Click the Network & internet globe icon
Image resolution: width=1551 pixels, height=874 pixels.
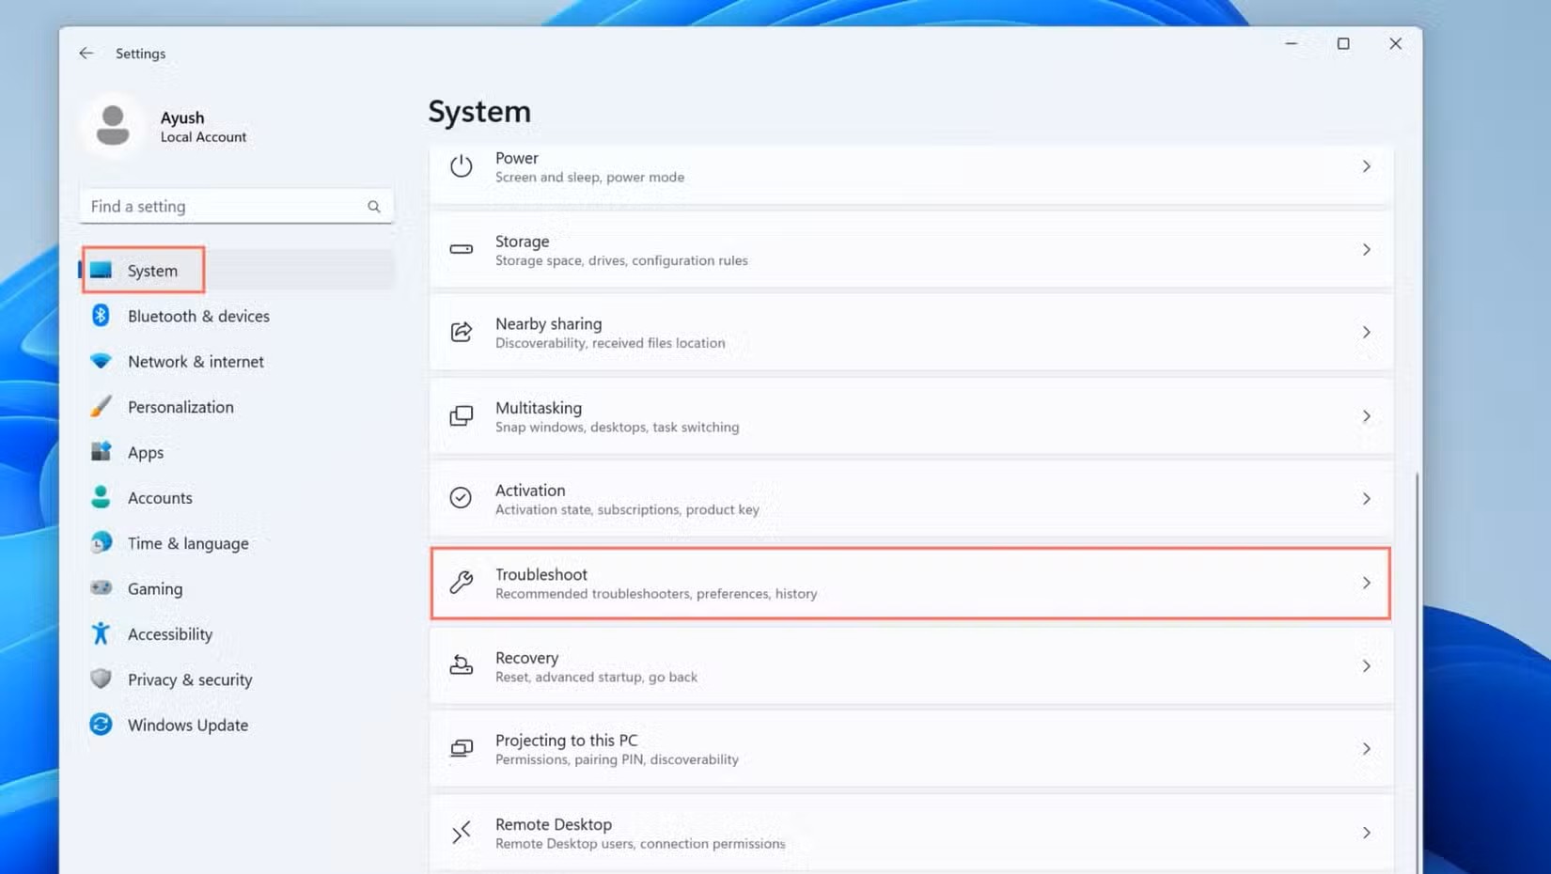tap(102, 361)
